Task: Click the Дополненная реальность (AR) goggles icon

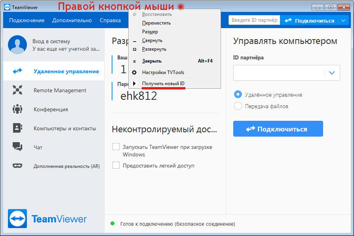Action: 17,166
